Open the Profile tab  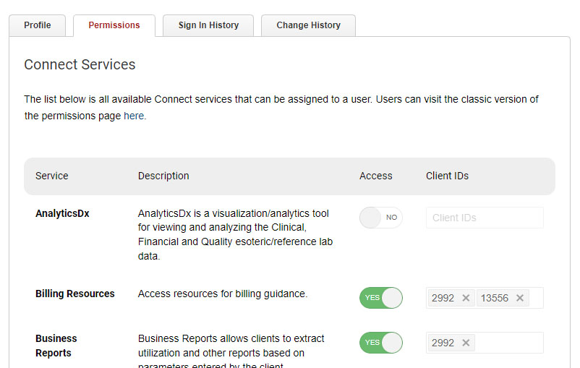pos(38,25)
